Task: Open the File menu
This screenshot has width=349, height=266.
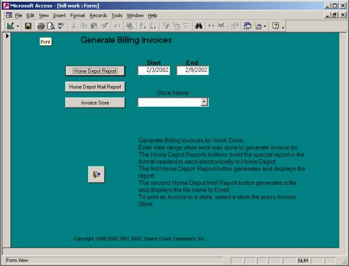Action: (18, 15)
